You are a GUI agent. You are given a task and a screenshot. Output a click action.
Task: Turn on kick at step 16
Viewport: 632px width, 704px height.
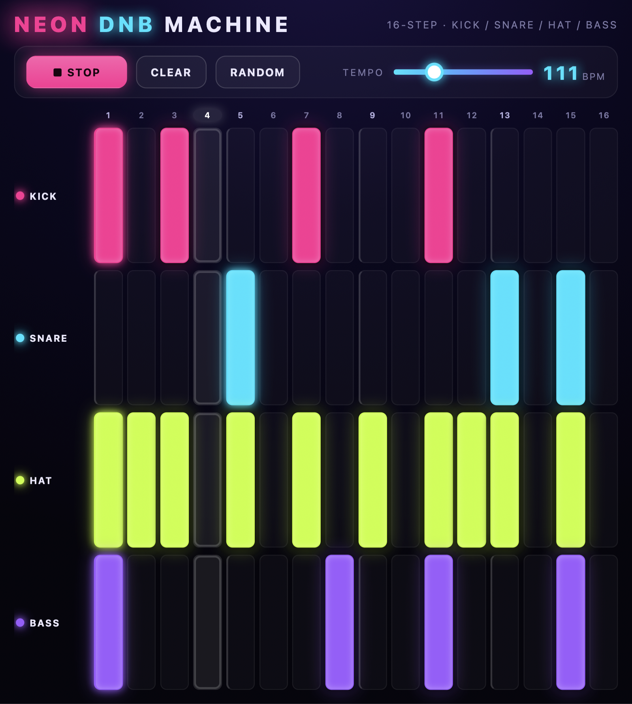604,195
